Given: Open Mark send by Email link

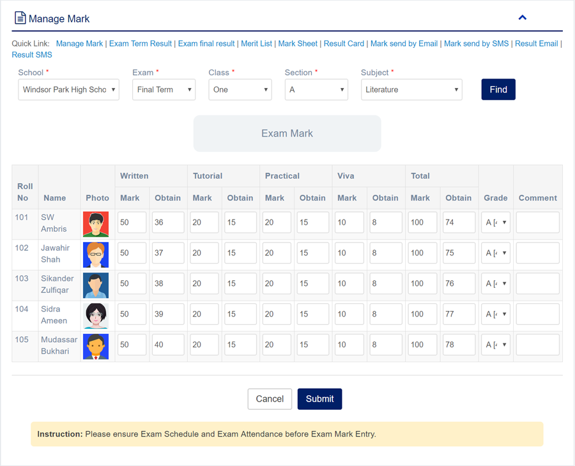Looking at the screenshot, I should (x=404, y=43).
